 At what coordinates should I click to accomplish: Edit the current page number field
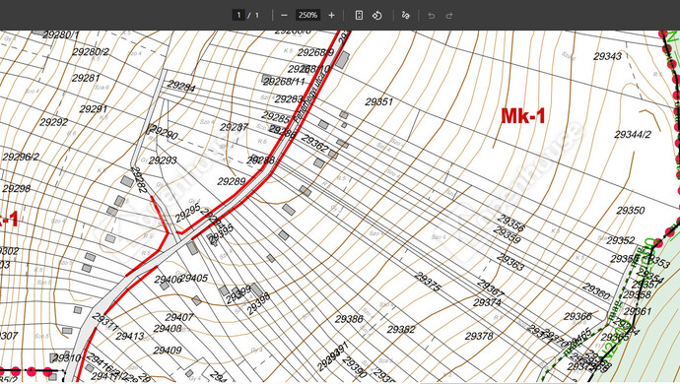[x=238, y=15]
